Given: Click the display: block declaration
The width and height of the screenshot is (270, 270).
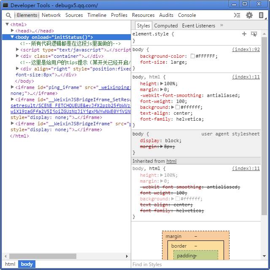Looking at the screenshot, I should 160,140.
